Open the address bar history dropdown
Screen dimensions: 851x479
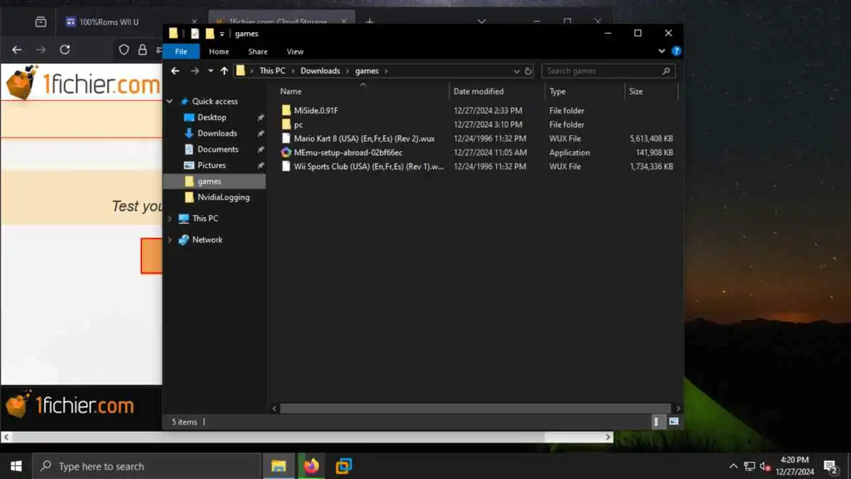click(517, 71)
